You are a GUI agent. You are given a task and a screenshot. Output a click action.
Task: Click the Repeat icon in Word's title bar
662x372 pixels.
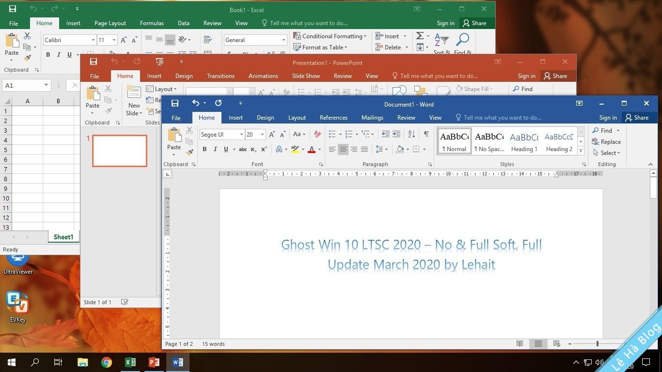point(219,103)
